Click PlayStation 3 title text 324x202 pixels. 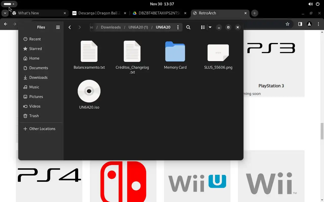click(271, 86)
